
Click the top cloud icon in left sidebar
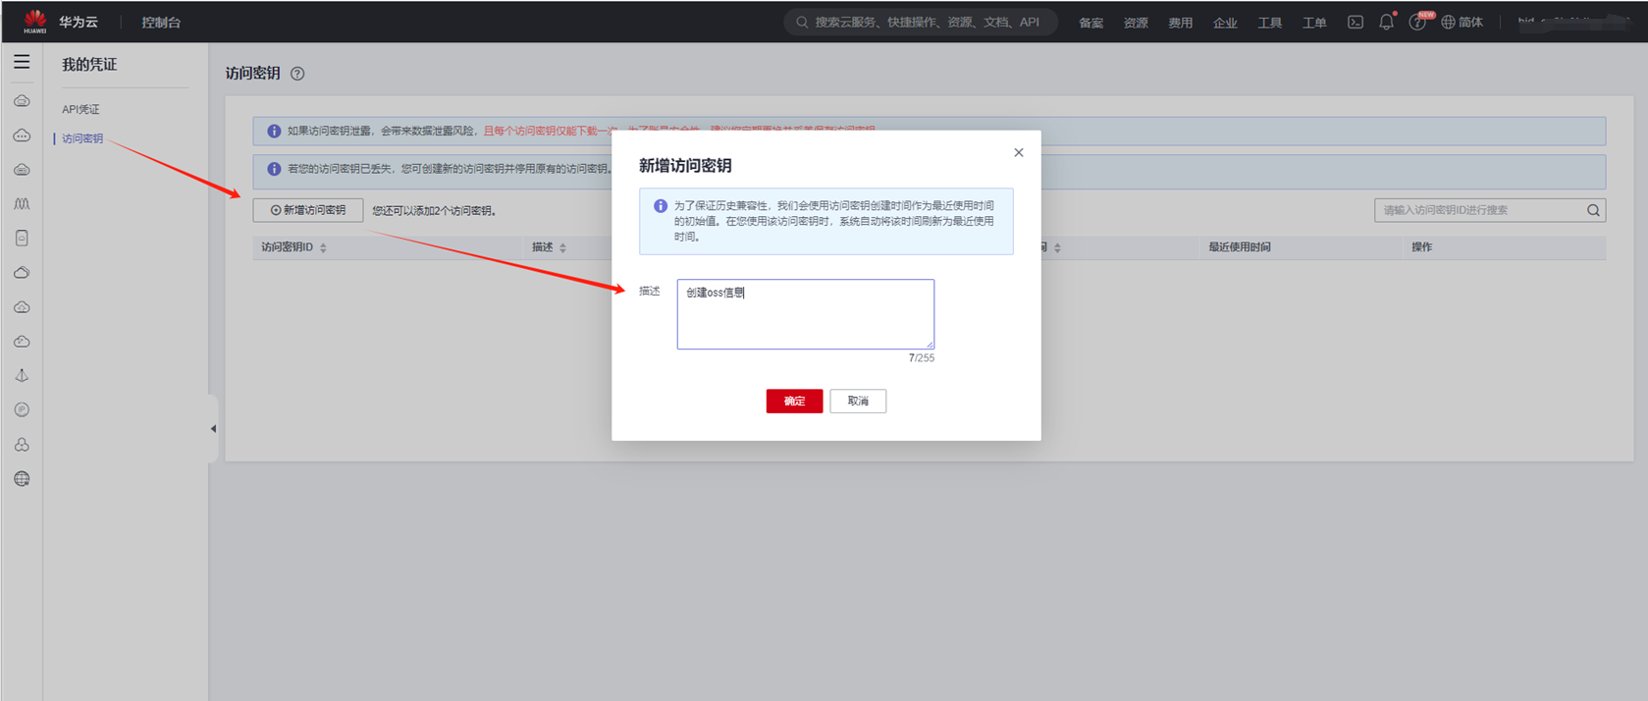pos(22,101)
